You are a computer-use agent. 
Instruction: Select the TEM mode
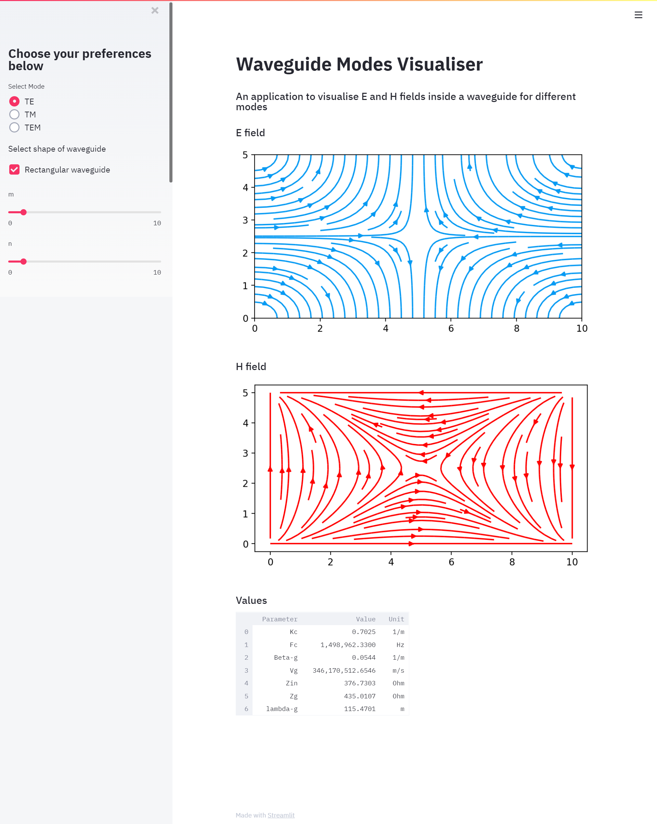[14, 127]
